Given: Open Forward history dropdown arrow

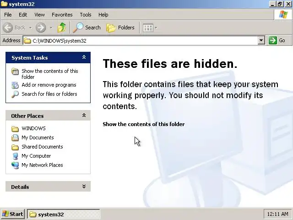Looking at the screenshot, I should (51, 27).
